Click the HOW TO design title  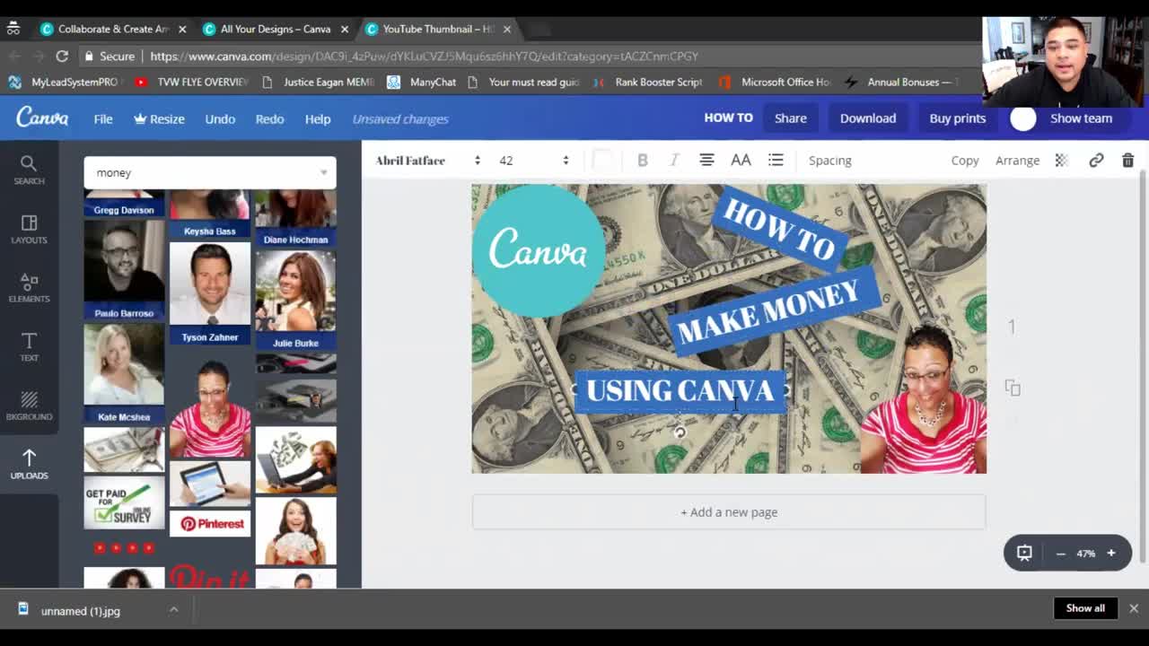(728, 118)
